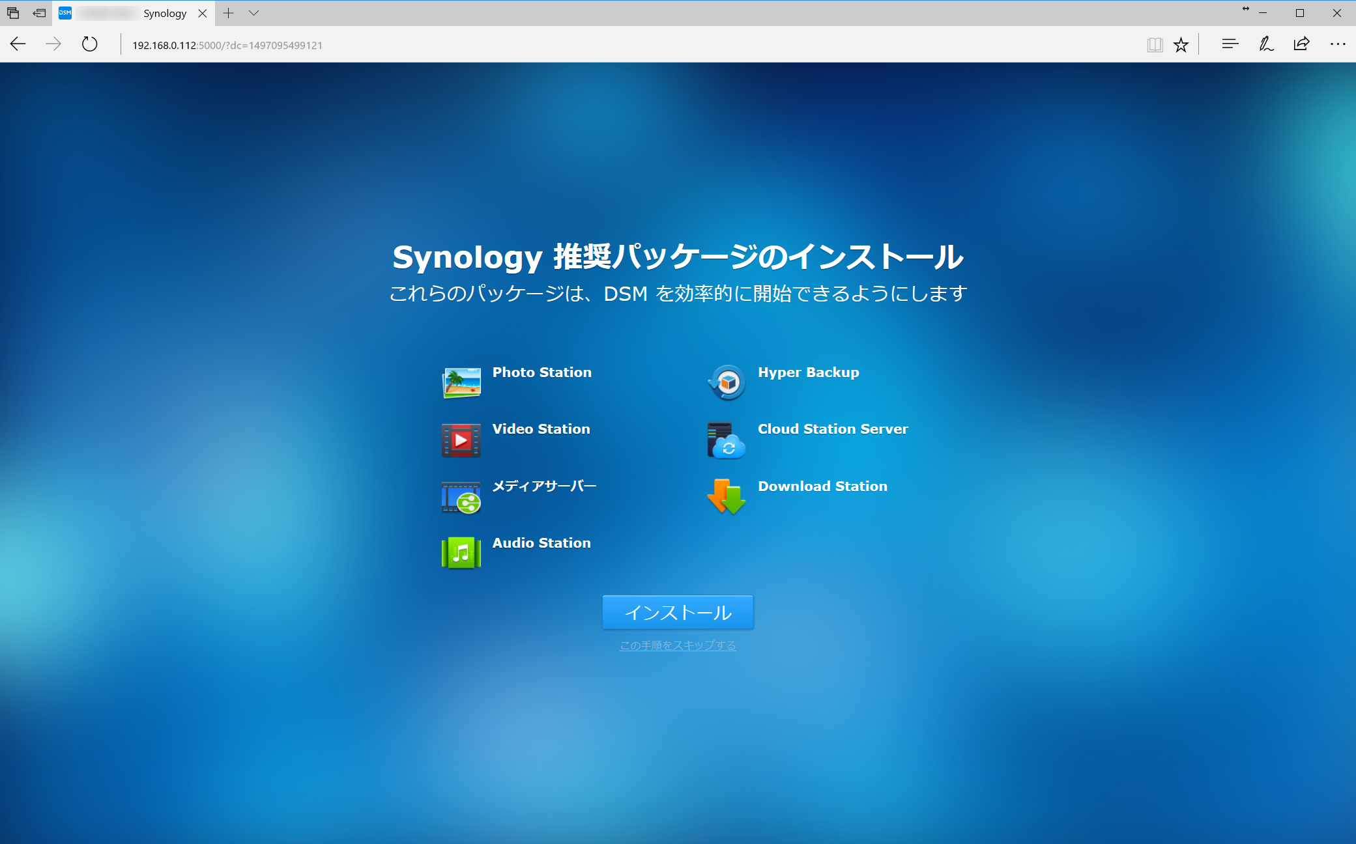Open a new tab with plus button
Image resolution: width=1356 pixels, height=844 pixels.
pos(228,13)
